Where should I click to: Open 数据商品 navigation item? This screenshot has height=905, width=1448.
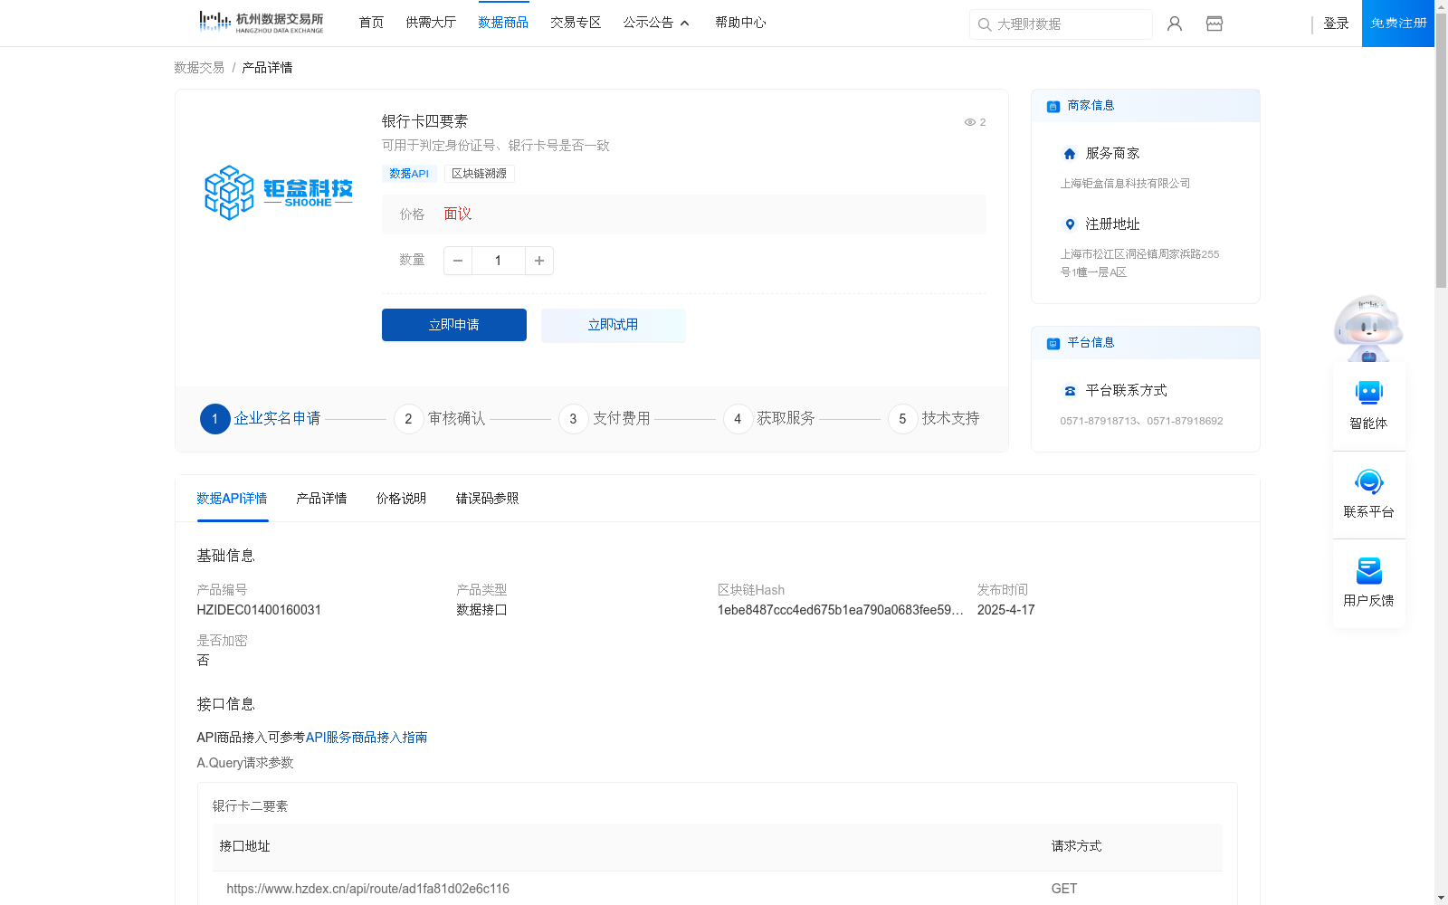point(503,23)
